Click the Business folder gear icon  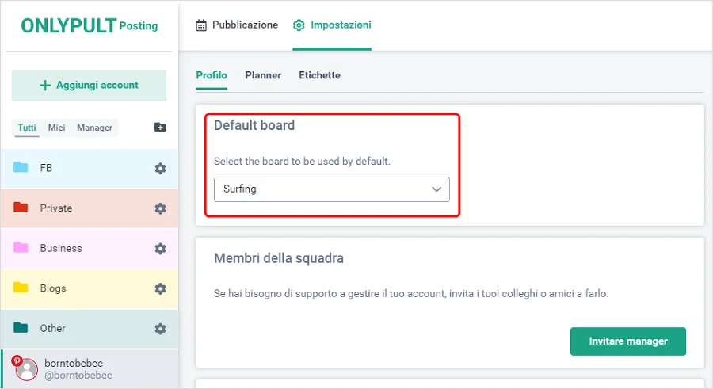tap(160, 248)
